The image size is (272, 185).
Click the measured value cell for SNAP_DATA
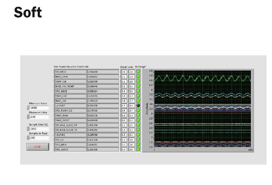point(103,115)
